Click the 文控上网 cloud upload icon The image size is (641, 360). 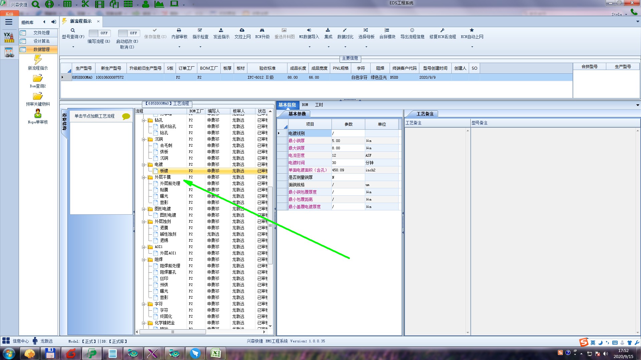coord(242,30)
